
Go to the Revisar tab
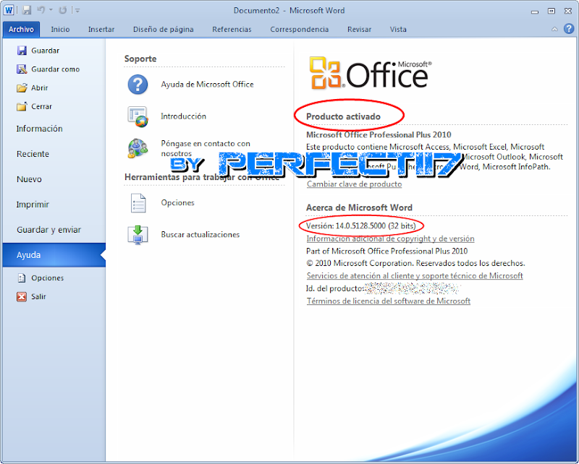359,30
